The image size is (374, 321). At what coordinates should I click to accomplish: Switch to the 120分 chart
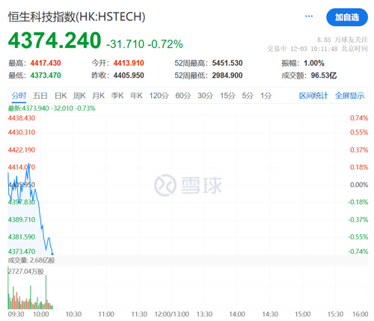(159, 96)
